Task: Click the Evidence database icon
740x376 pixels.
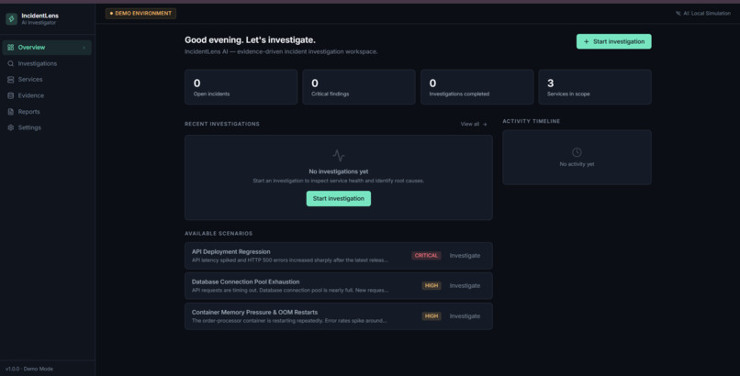Action: point(10,95)
